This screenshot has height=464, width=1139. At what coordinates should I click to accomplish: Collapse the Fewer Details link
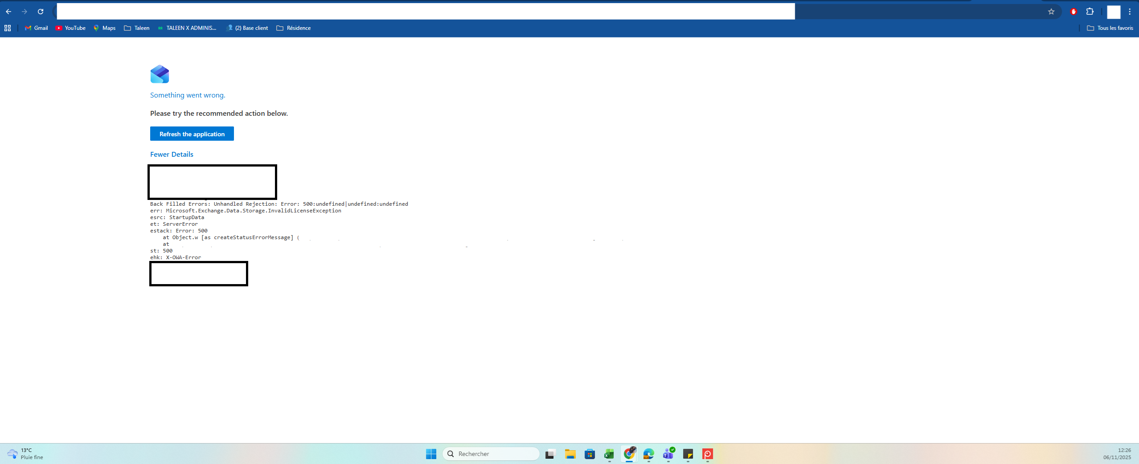coord(172,155)
